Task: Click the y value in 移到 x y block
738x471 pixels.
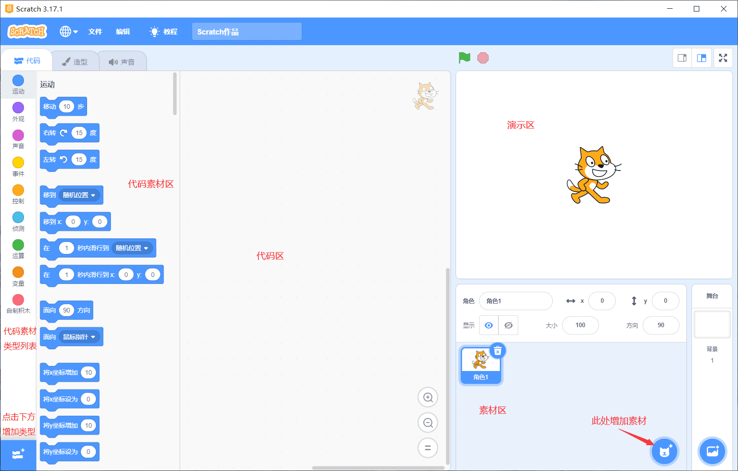Action: tap(100, 222)
